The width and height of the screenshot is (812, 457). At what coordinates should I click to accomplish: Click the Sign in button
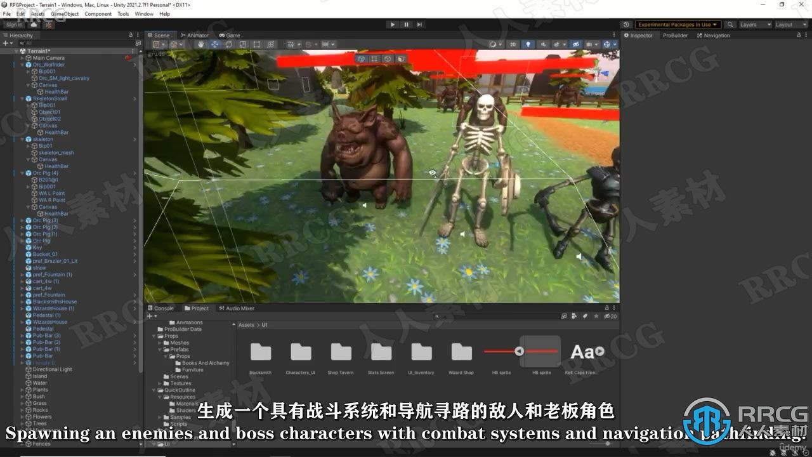click(x=14, y=25)
